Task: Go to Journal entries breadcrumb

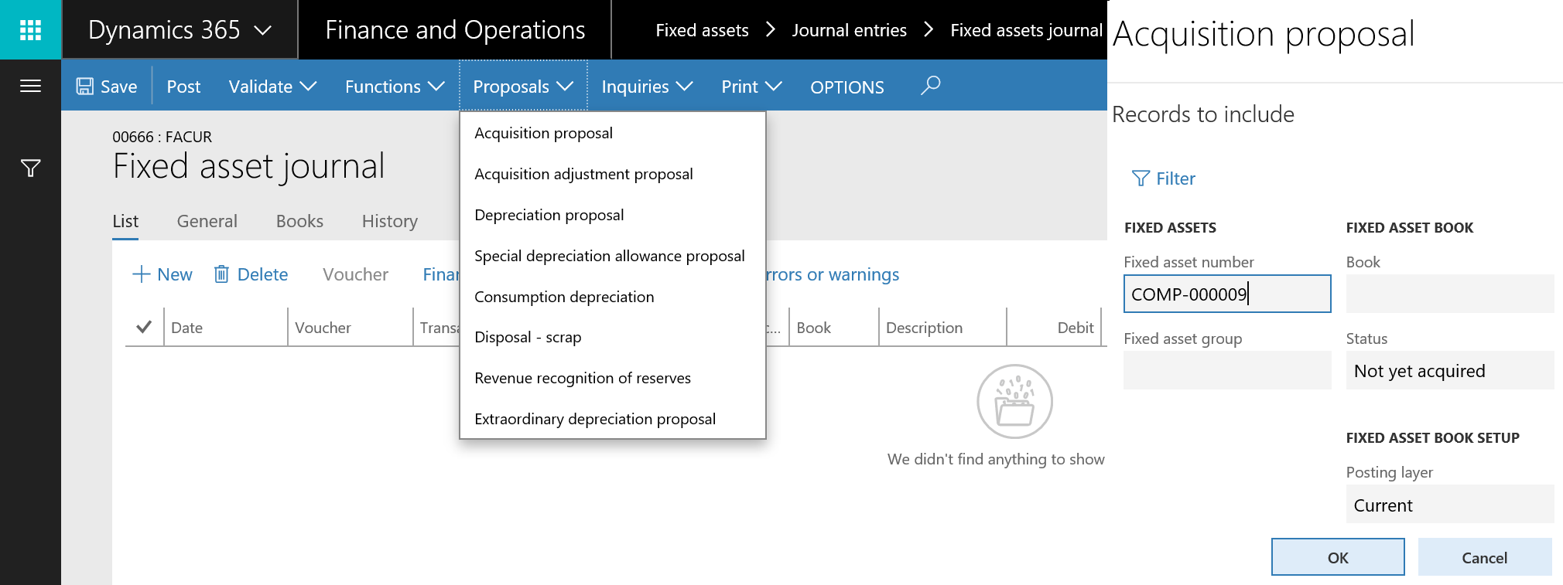Action: (x=849, y=30)
